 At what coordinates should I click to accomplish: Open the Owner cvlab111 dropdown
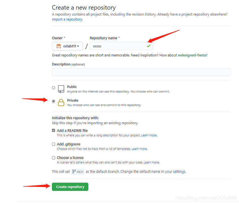(x=67, y=46)
